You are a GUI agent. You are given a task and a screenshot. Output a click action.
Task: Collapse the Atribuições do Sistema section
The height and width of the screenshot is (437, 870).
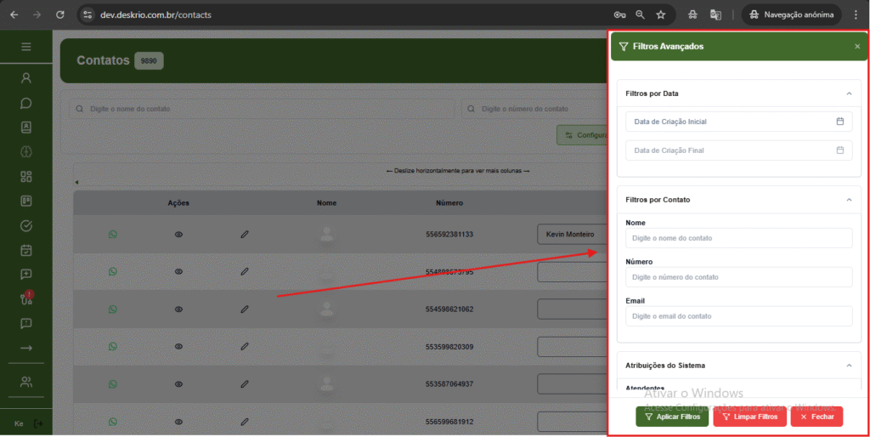(x=848, y=365)
